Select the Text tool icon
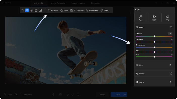Screen dimensions: 177x99 40,10
